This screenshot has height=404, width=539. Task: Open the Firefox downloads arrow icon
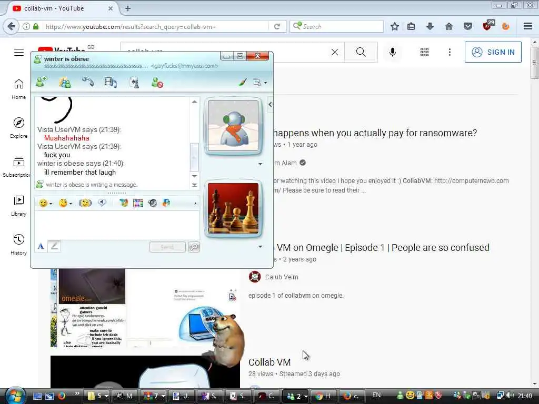point(430,26)
